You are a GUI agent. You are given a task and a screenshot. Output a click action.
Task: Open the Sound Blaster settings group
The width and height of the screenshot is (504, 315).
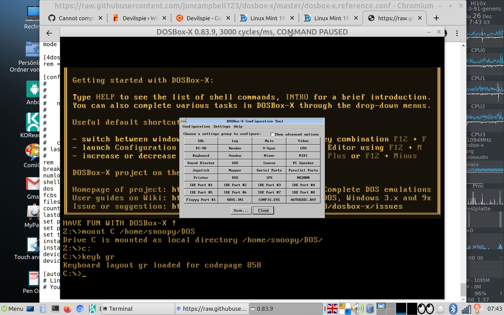click(x=201, y=163)
